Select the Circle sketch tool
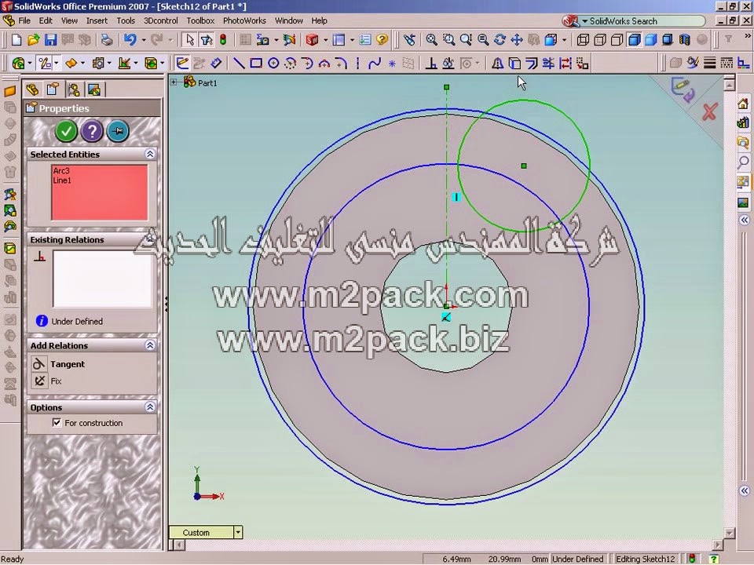Screen dimensions: 754x565 tap(273, 63)
